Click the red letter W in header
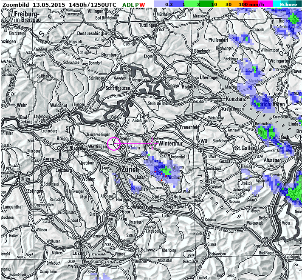 pyautogui.click(x=142, y=5)
